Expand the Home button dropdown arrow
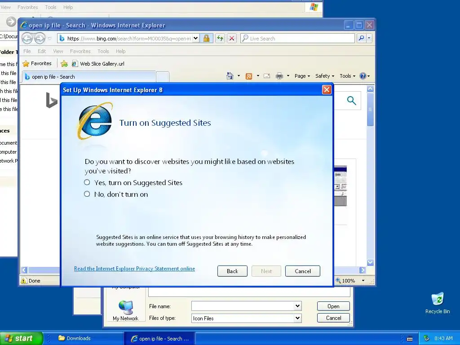460x345 pixels. (239, 76)
